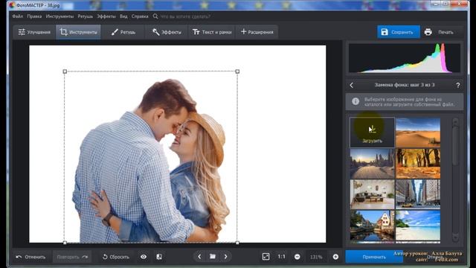Select the living room interior background thumbnail
Image resolution: width=476 pixels, height=268 pixels.
[x=372, y=194]
